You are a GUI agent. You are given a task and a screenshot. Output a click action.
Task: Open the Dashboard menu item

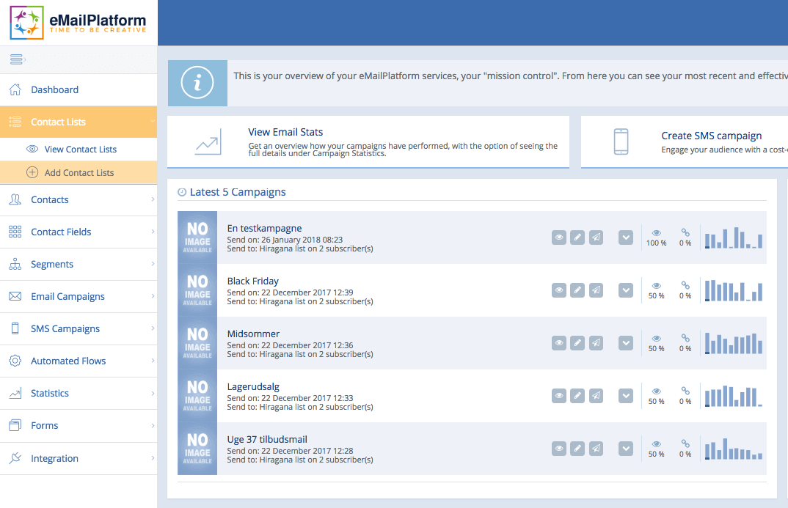point(79,90)
